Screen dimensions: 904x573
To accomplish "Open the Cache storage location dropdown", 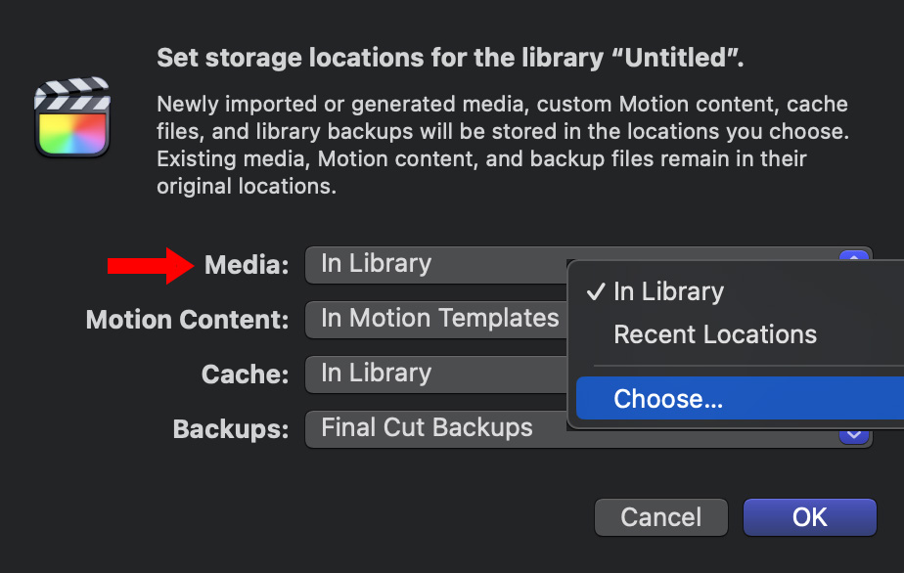I will pos(435,374).
